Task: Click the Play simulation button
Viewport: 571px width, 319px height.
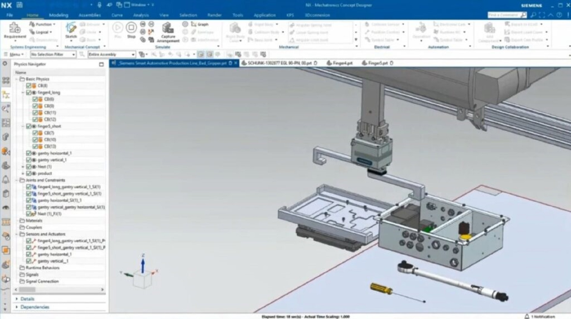Action: (117, 28)
